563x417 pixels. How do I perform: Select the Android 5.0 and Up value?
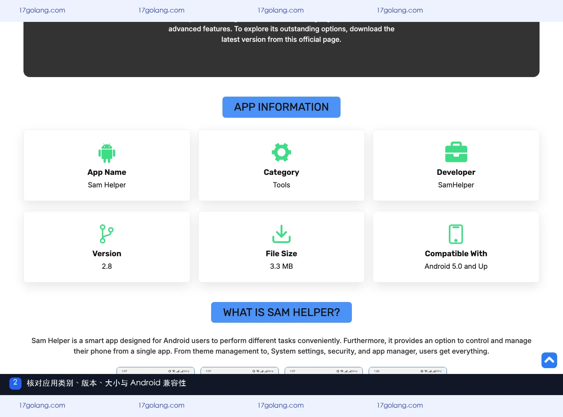456,266
